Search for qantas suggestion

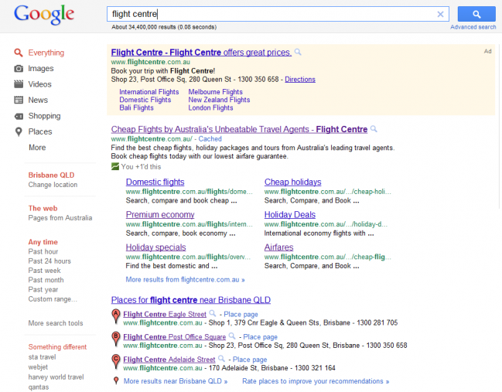[39, 387]
